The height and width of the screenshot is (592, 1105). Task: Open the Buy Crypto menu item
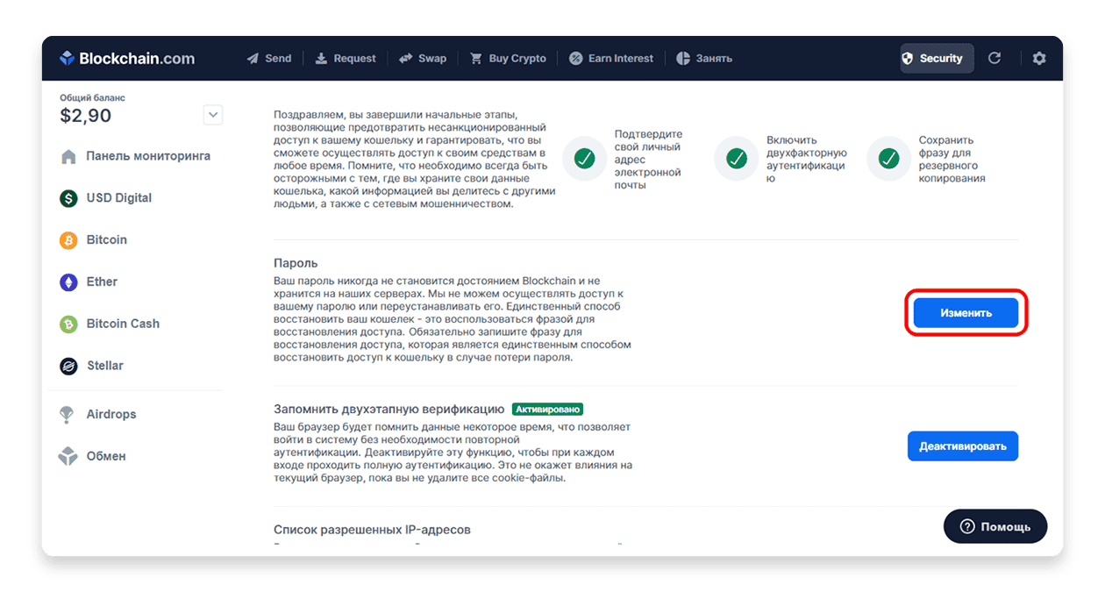(508, 59)
